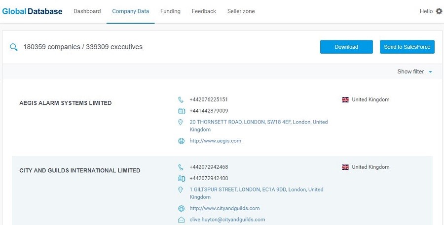Click the Download button
Viewport: 444px width, 225px height.
(x=346, y=47)
